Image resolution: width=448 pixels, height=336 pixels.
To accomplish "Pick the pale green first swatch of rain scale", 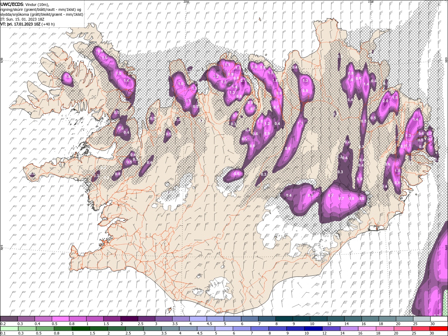I will 9,329.
